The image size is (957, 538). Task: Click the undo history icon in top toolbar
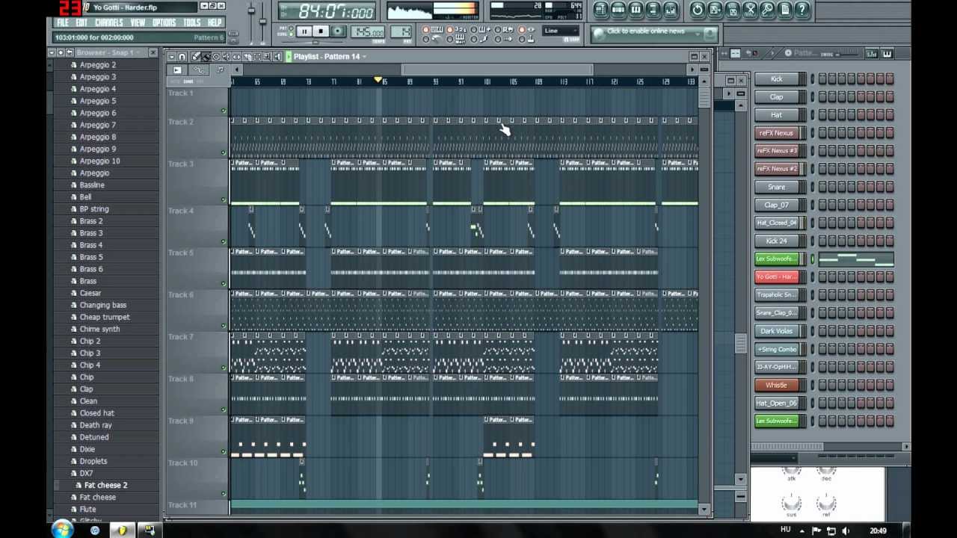697,10
